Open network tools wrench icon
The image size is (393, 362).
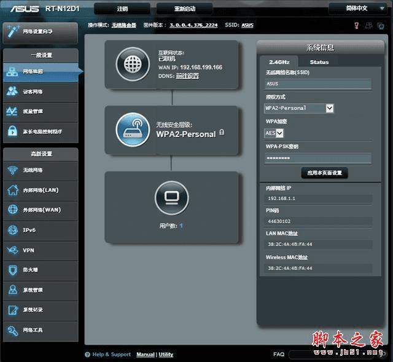coord(12,330)
